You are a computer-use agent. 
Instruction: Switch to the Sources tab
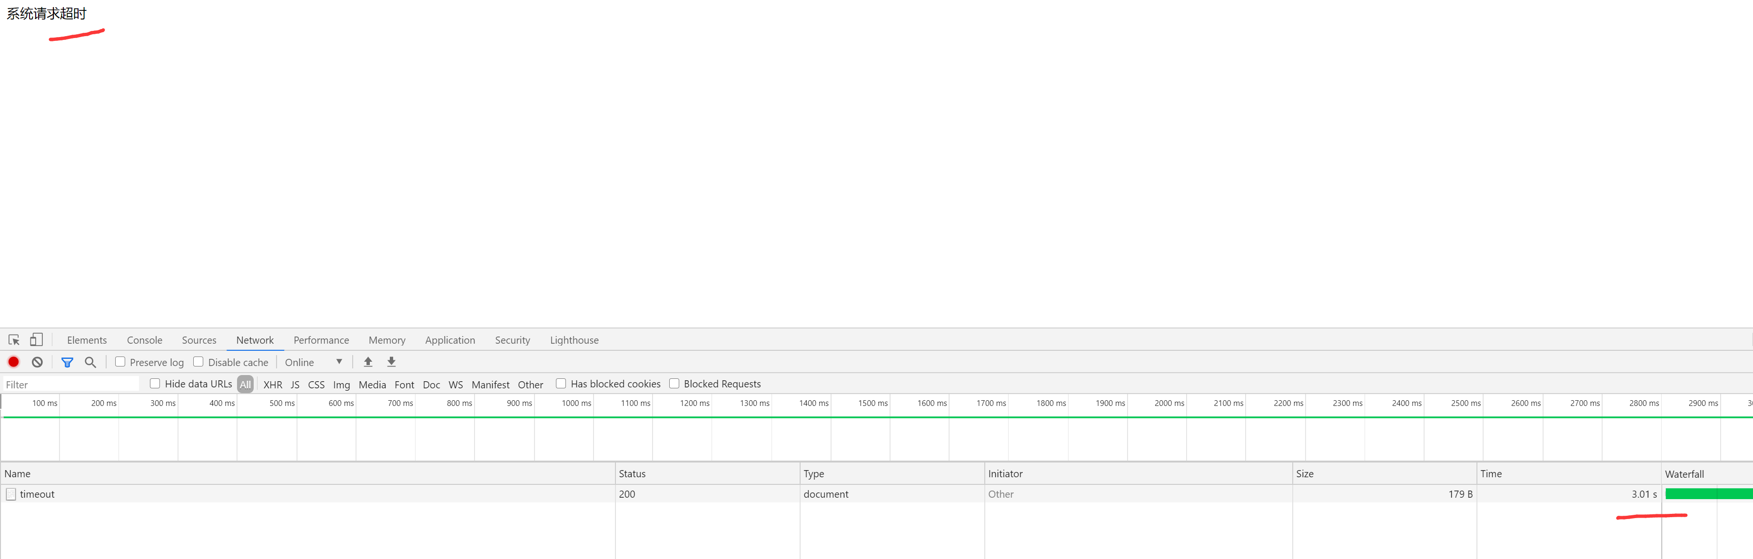click(x=198, y=340)
